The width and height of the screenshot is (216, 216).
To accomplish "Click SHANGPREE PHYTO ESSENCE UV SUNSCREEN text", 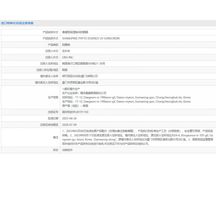I will [x=91, y=38].
